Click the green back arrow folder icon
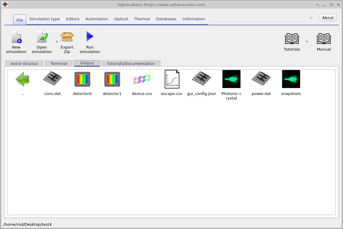343x229 pixels. pyautogui.click(x=23, y=79)
